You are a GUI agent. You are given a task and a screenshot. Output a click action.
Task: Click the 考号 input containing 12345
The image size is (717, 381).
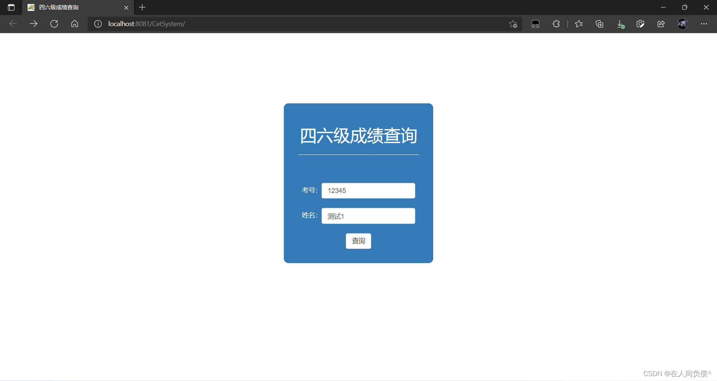tap(368, 190)
